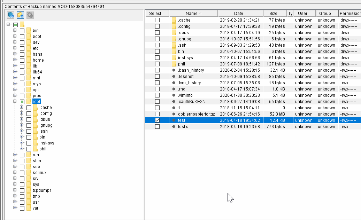Viewport: 361px width, 220px height.
Task: Click the file dot icon beside .viminfo
Action: tap(174, 95)
